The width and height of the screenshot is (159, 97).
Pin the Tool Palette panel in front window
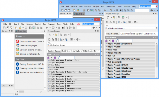pos(95,54)
